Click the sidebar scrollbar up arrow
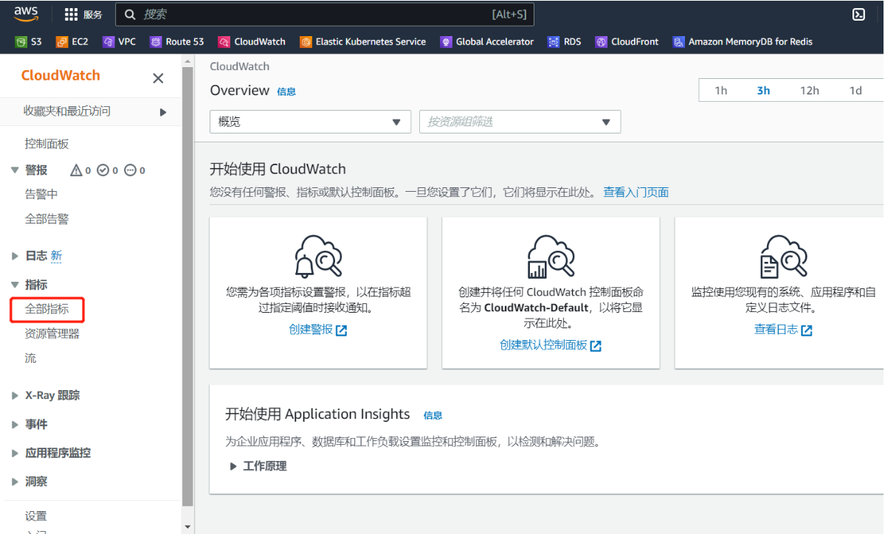This screenshot has height=534, width=885. pos(187,61)
